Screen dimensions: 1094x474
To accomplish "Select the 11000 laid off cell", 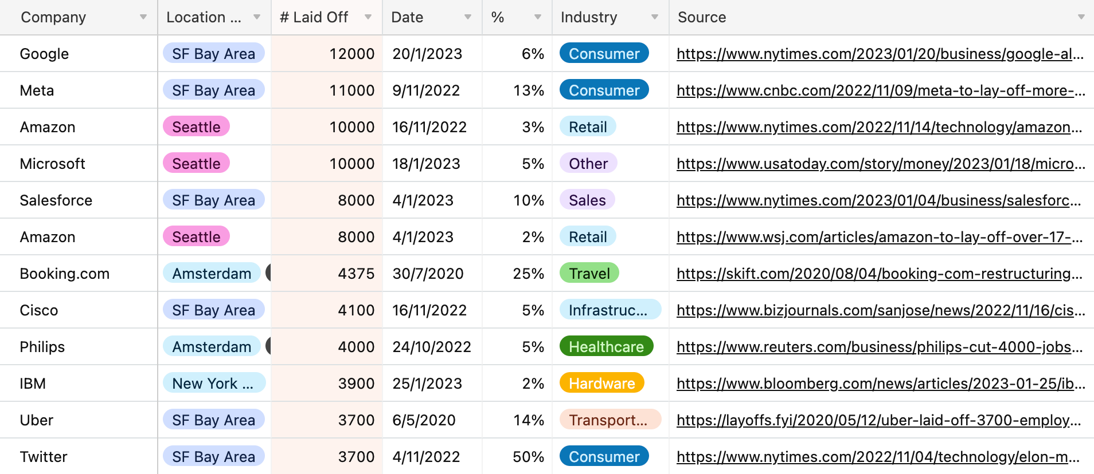I will [327, 90].
